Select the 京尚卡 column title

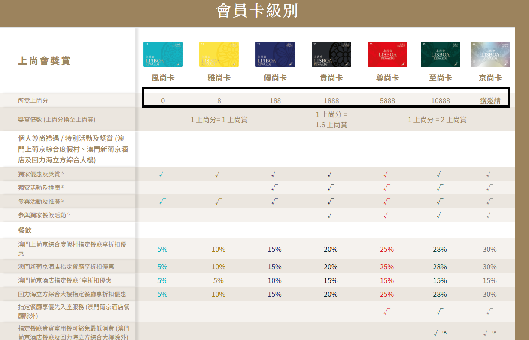click(490, 78)
